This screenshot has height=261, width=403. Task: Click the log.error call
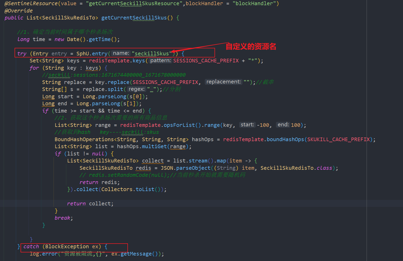click(x=43, y=254)
